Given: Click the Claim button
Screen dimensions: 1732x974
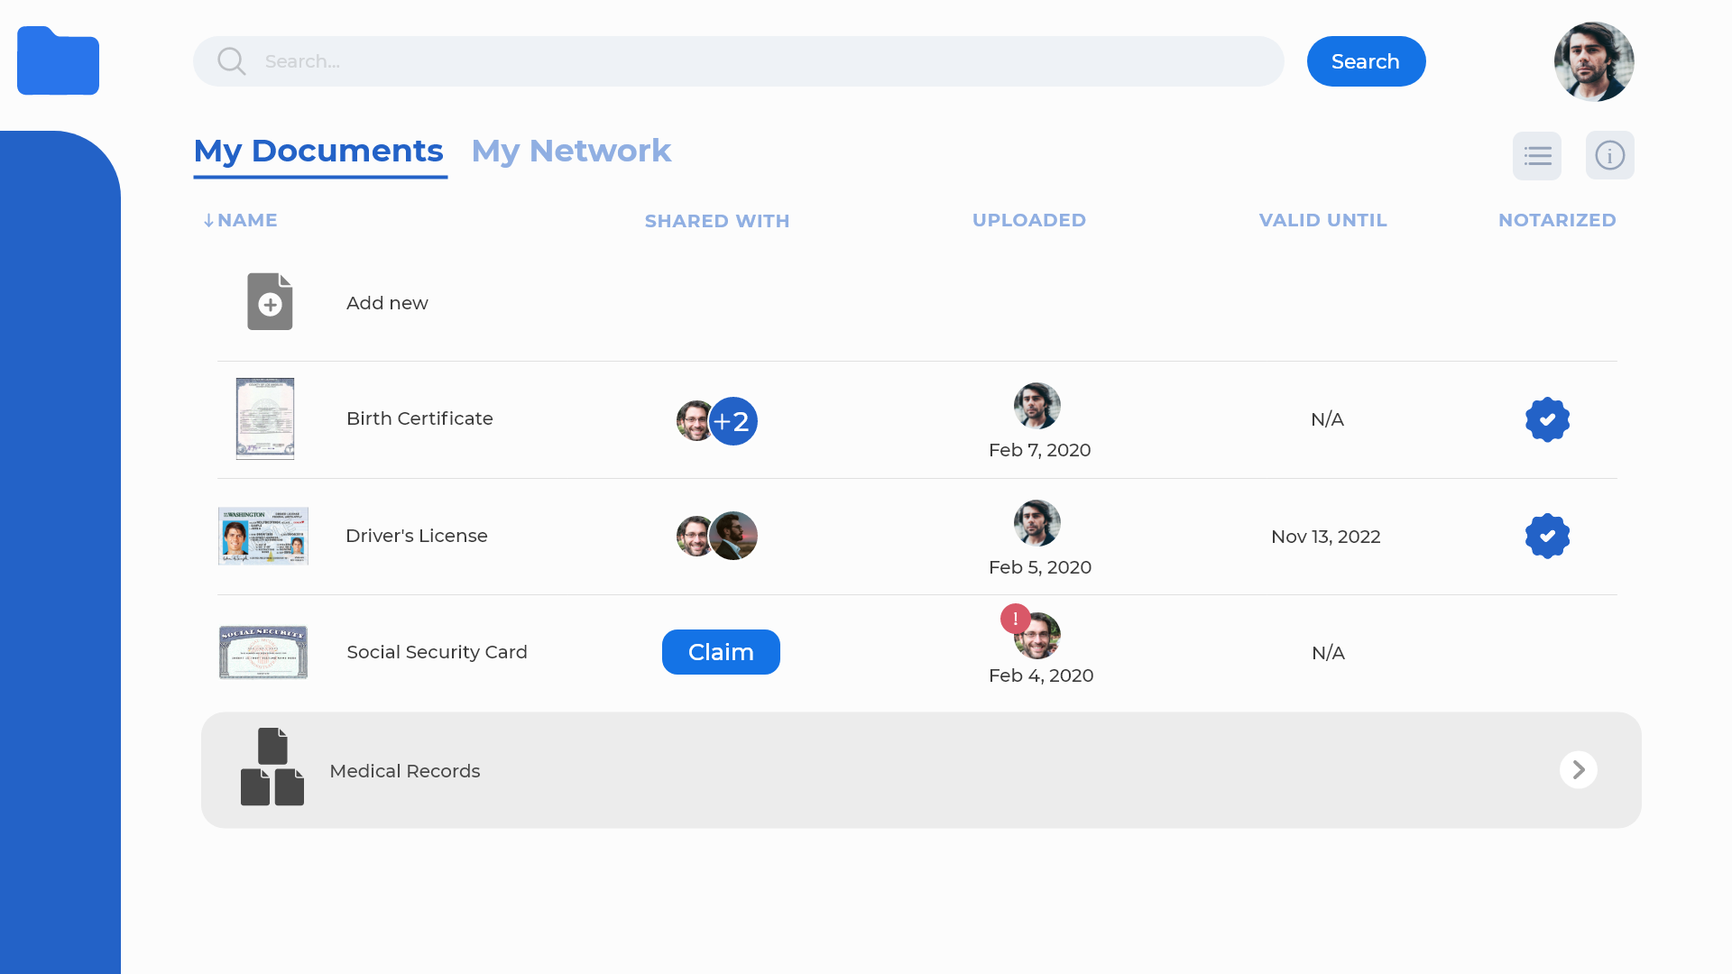Looking at the screenshot, I should click(x=720, y=652).
